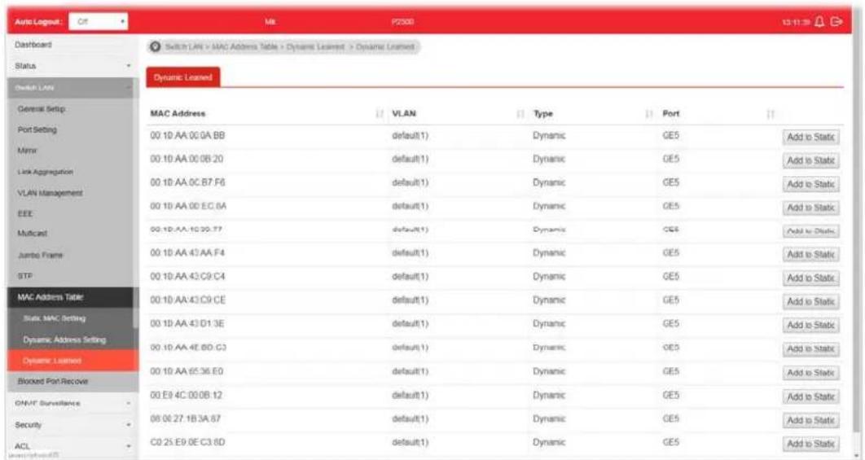Add 00:10:AA:00:EC:8A to static
Viewport: 865px width, 460px height.
tap(810, 208)
